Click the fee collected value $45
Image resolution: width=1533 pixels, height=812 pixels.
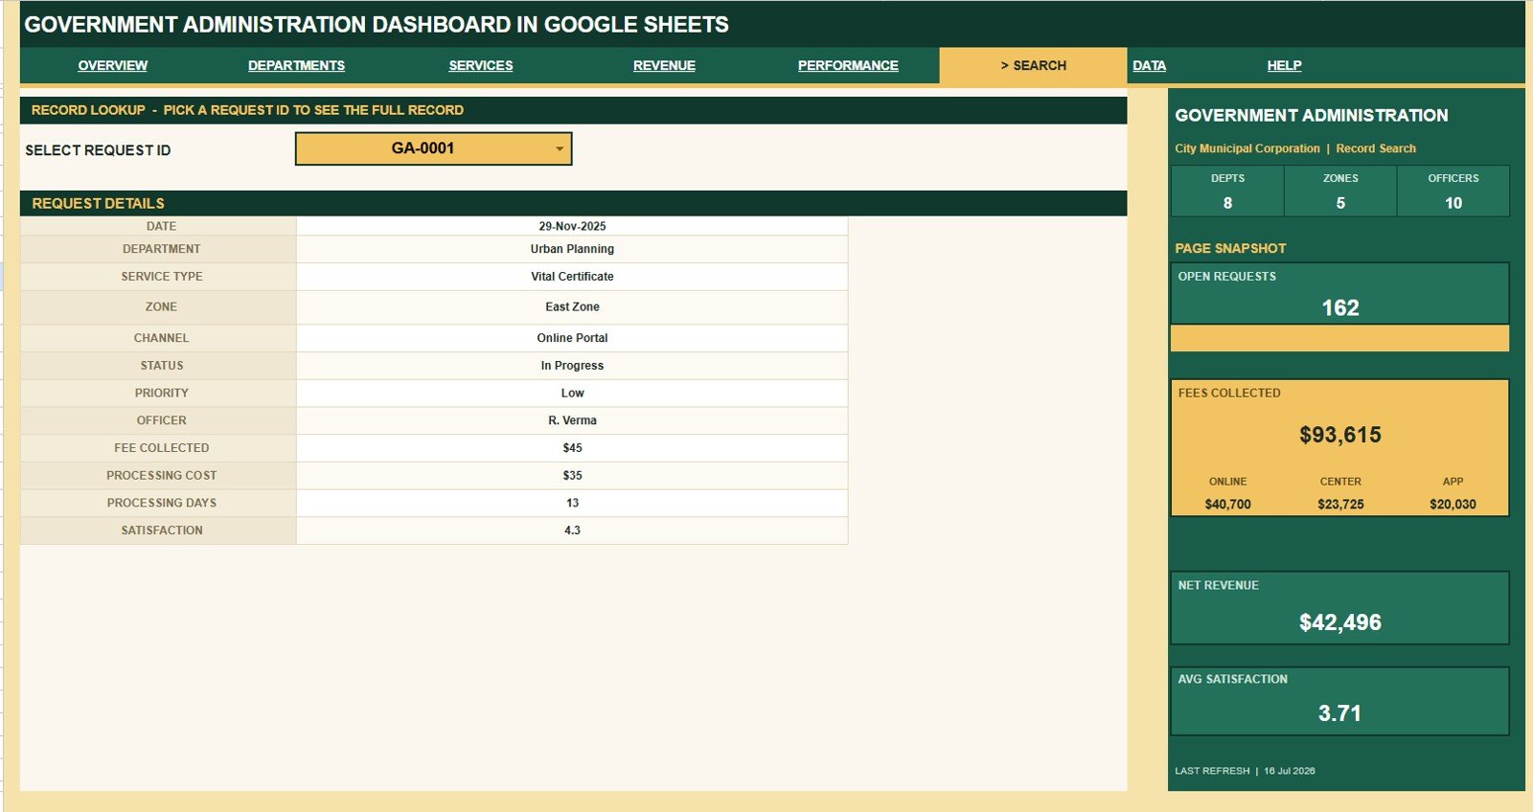click(x=572, y=448)
